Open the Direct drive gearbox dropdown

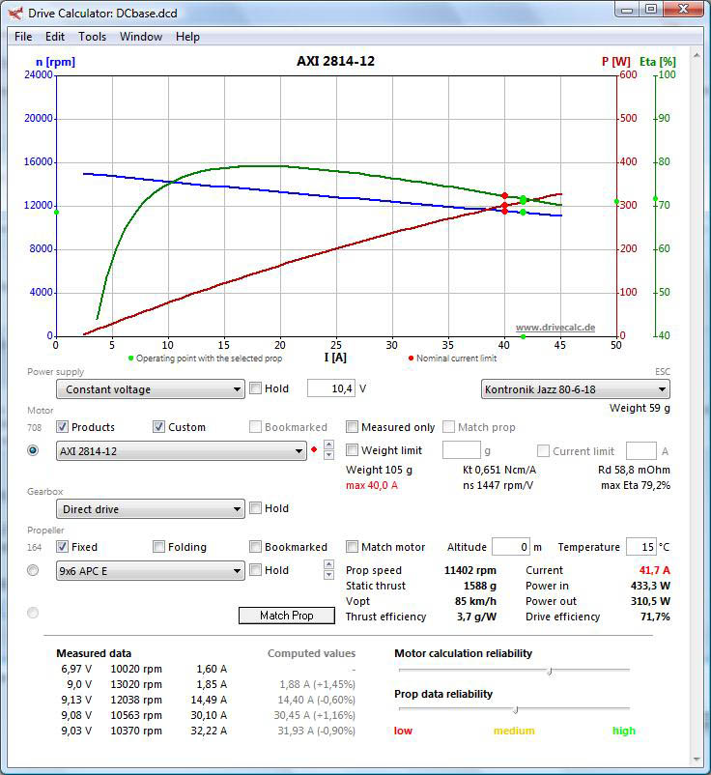point(150,509)
